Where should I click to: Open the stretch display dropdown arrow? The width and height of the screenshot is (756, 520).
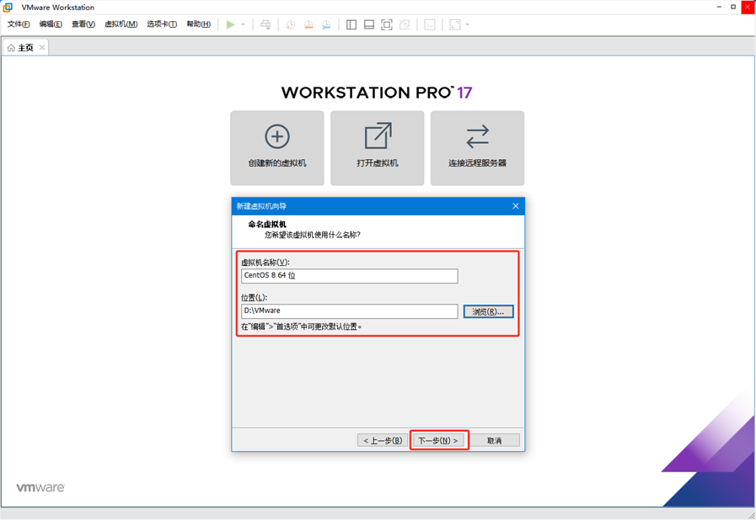(467, 24)
